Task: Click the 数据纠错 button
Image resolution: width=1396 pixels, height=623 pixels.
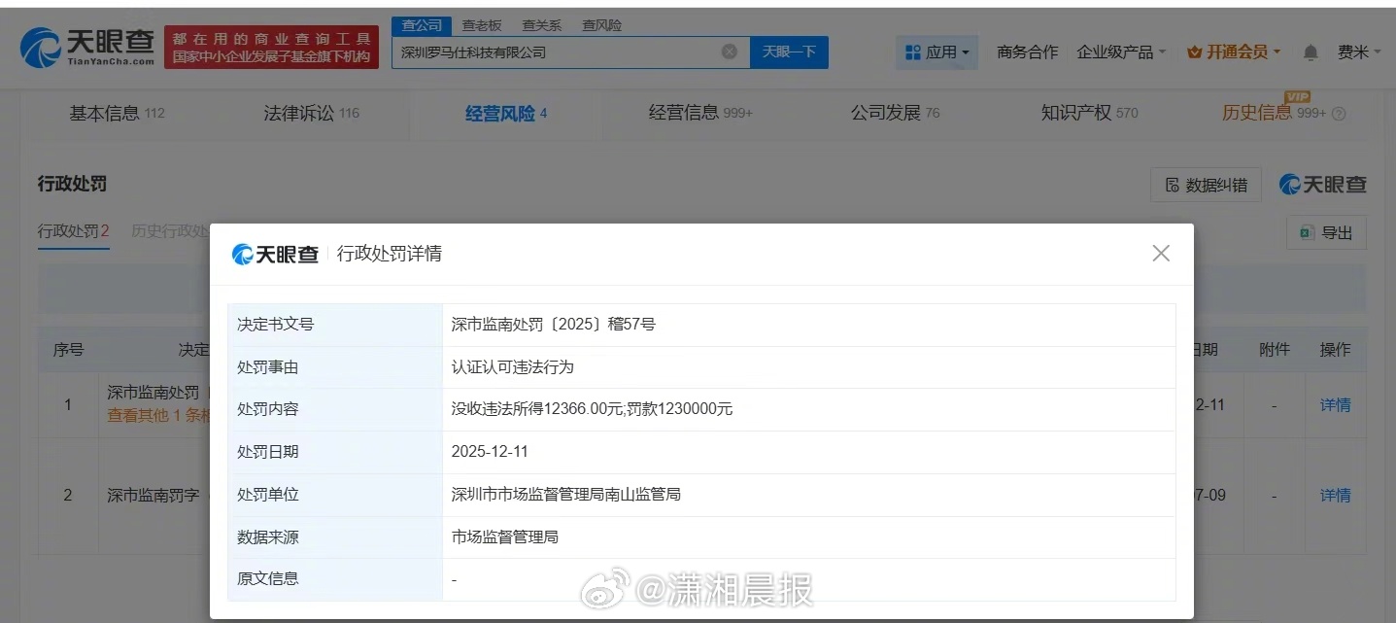Action: [x=1206, y=185]
